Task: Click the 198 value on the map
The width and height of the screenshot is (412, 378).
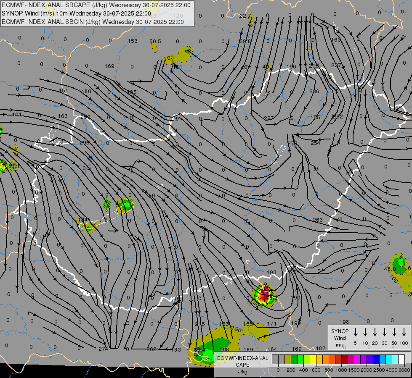Action: (x=344, y=322)
